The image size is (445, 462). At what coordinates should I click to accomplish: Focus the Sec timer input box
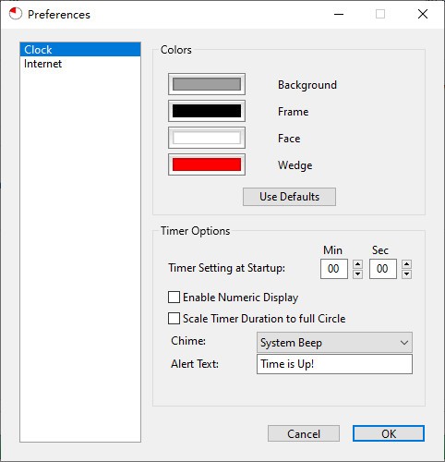point(383,269)
